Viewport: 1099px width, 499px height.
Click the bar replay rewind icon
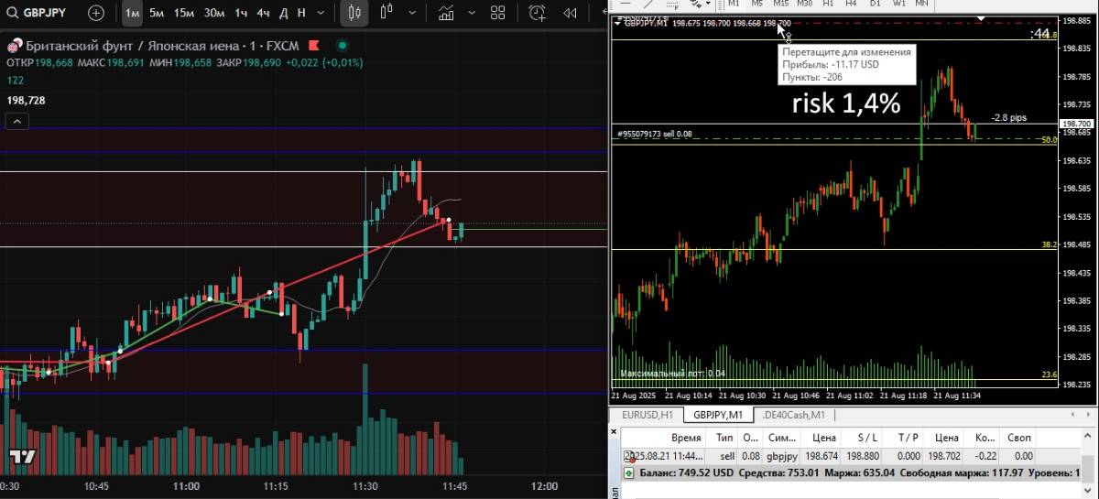(570, 13)
